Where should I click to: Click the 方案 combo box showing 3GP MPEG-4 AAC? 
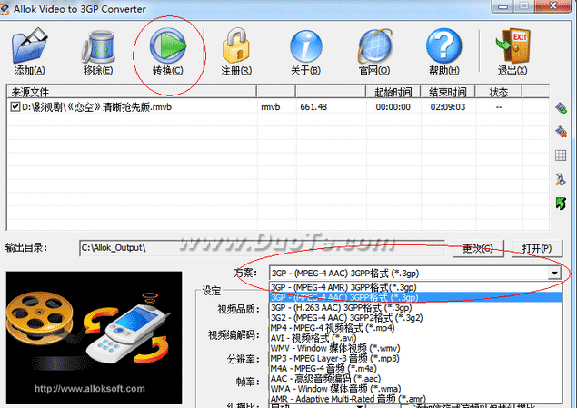point(415,273)
